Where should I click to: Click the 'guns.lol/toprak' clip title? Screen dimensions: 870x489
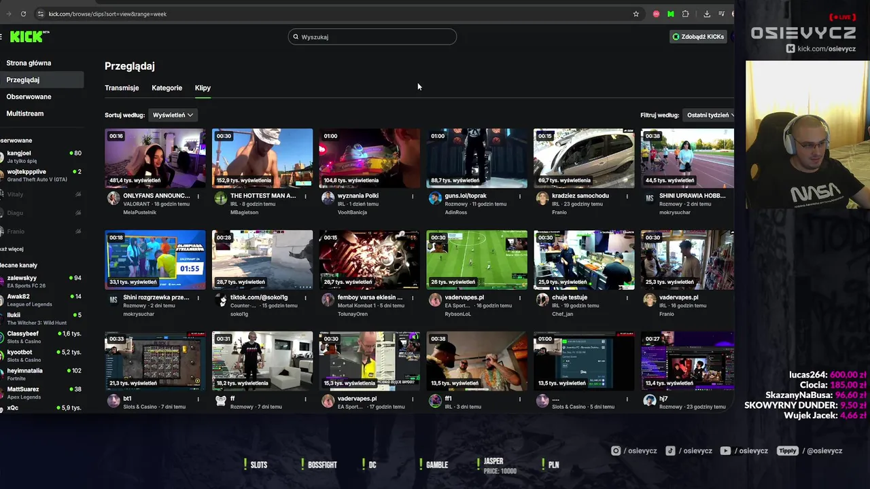[x=466, y=196]
